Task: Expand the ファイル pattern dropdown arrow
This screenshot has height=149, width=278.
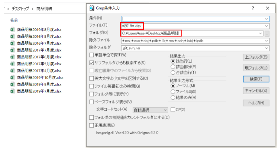Action: pos(267,26)
